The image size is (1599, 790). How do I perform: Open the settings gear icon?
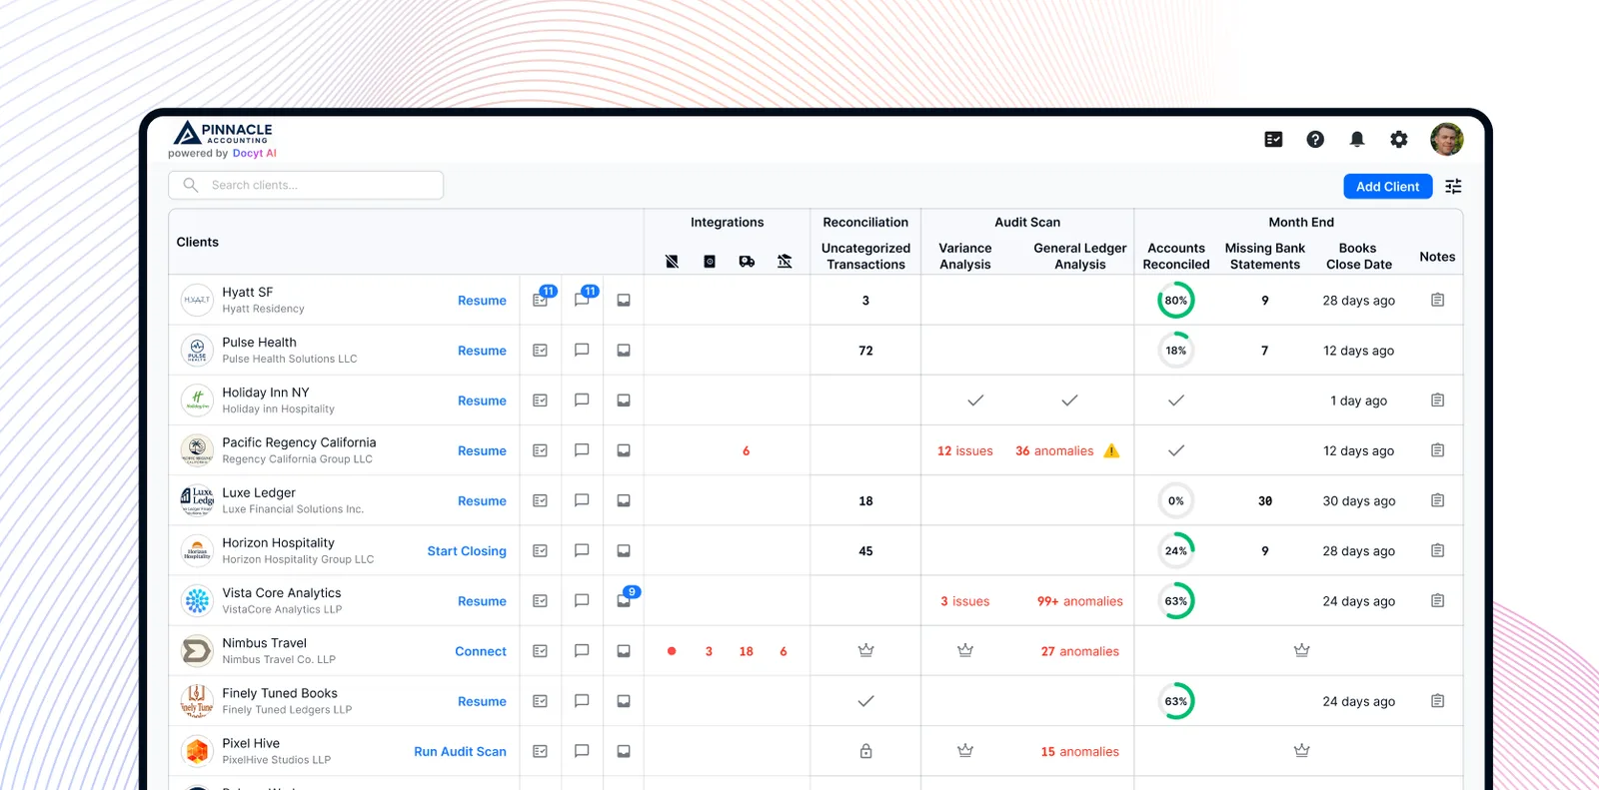(x=1399, y=140)
